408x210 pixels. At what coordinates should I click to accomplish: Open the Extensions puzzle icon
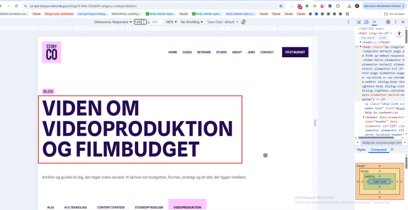(x=338, y=6)
